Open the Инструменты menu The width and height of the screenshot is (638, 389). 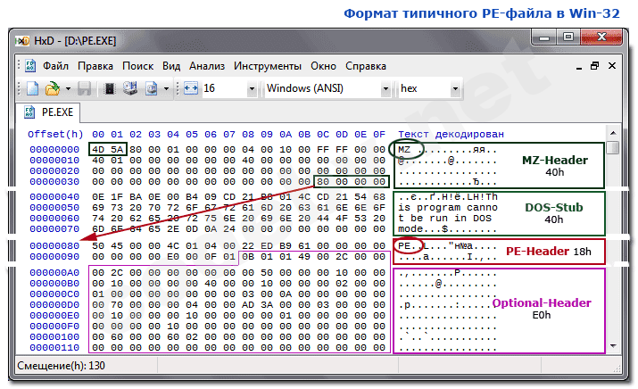click(x=268, y=66)
